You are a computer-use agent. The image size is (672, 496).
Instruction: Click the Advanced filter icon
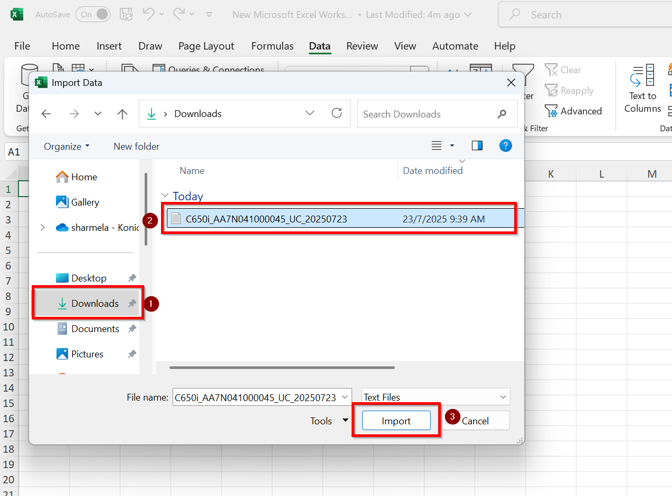point(551,111)
